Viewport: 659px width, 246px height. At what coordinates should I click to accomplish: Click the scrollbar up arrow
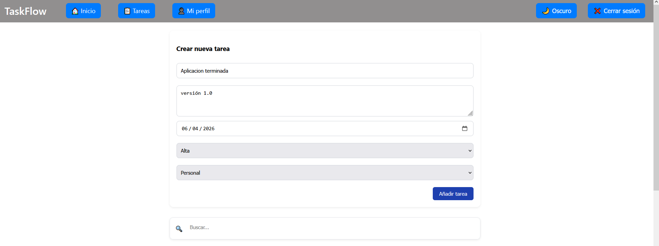pos(656,2)
